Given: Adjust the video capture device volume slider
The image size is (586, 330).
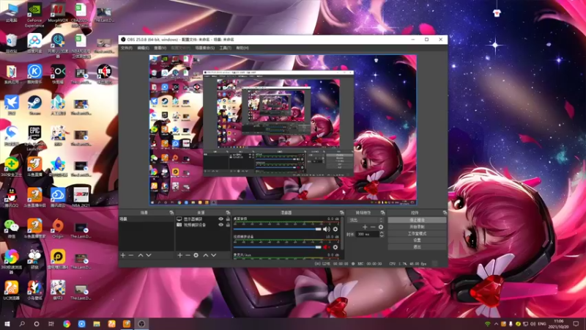Looking at the screenshot, I should 277,247.
